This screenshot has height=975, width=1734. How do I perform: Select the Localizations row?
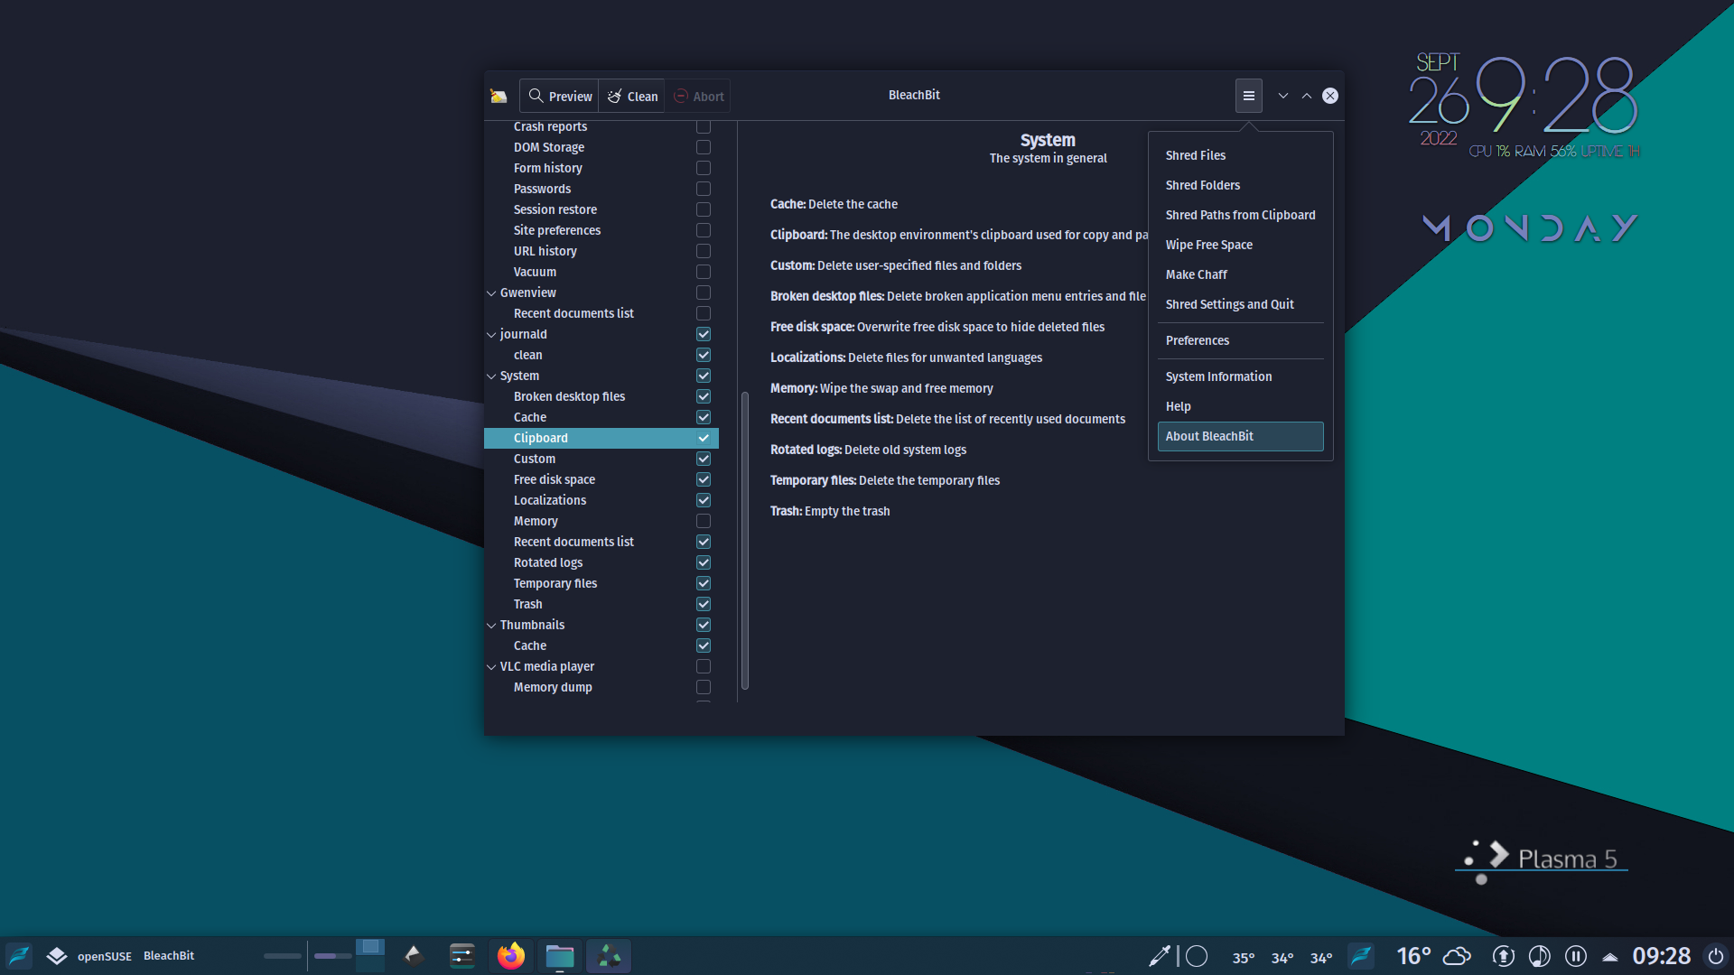point(601,500)
